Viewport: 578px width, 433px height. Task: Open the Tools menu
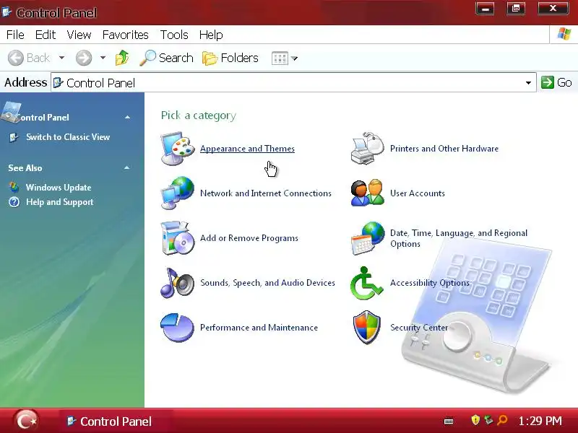tap(174, 35)
